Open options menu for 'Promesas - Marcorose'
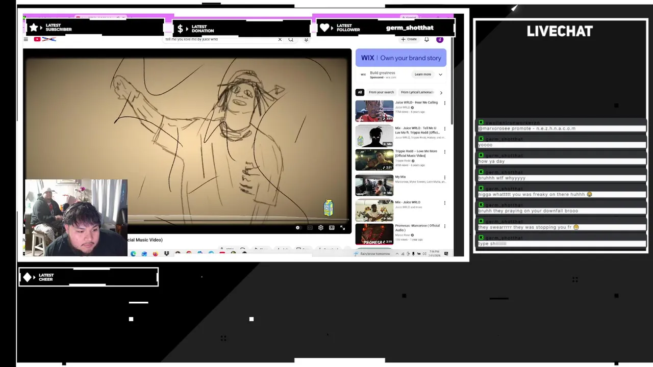The image size is (653, 367). pyautogui.click(x=444, y=226)
